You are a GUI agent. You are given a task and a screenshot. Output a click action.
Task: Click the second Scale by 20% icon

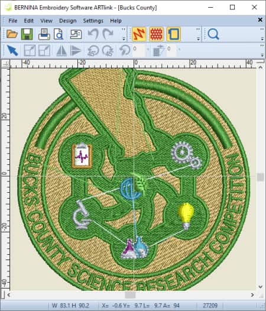[x=44, y=50]
